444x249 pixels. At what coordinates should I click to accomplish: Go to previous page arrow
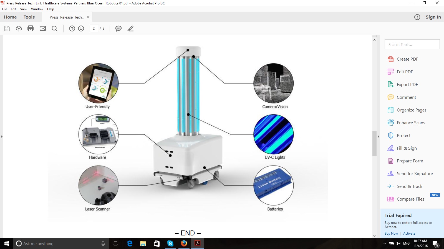72,28
